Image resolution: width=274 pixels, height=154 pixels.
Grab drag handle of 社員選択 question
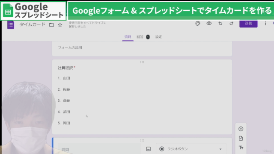[142, 62]
